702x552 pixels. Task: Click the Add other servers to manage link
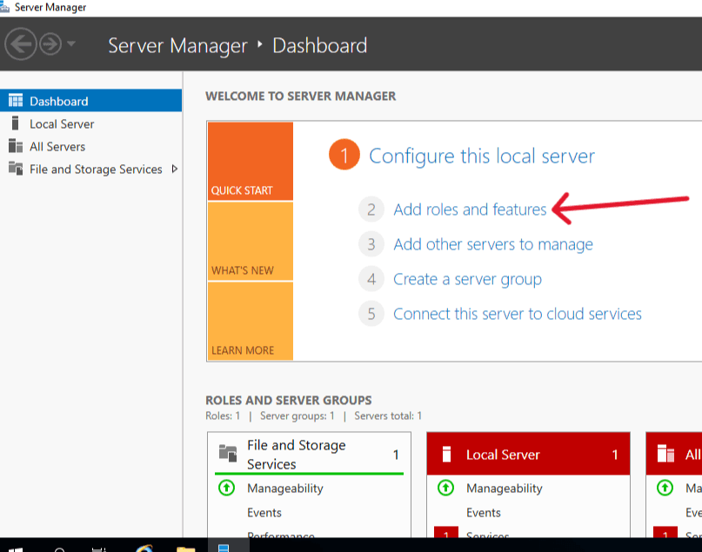pyautogui.click(x=493, y=244)
